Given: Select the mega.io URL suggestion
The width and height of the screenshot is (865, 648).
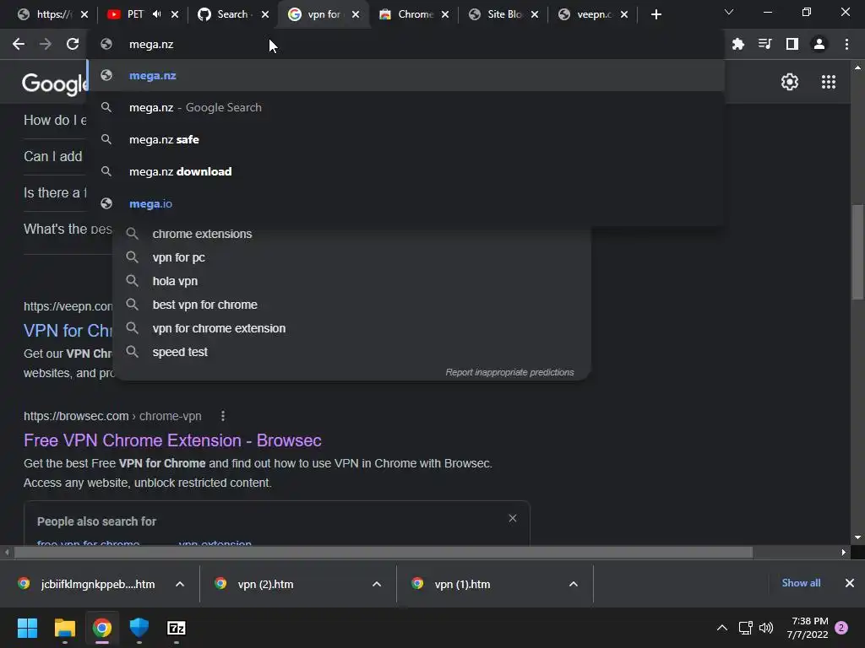Looking at the screenshot, I should [x=407, y=203].
